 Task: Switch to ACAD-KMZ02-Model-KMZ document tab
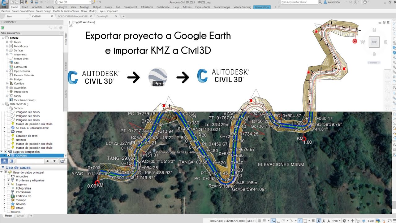[73, 16]
